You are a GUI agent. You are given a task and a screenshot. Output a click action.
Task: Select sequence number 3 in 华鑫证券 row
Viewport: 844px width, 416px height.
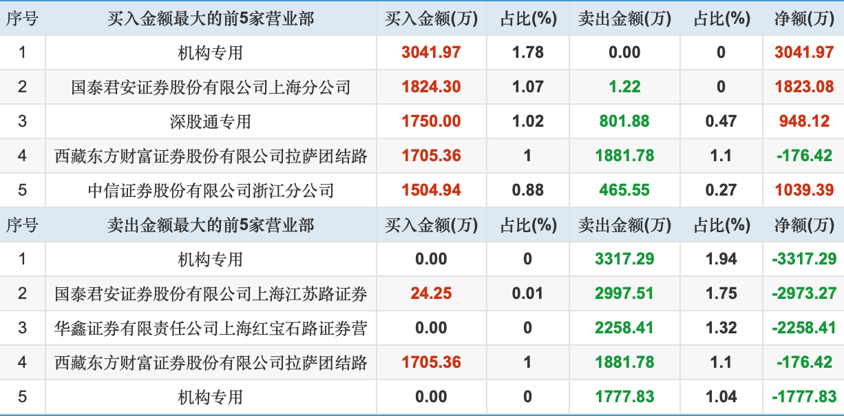click(x=22, y=328)
